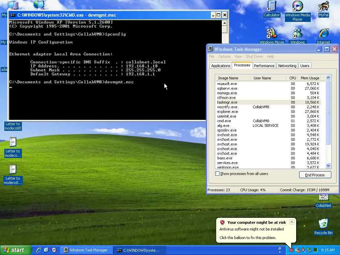Open the File menu in Task Manager

(212, 56)
